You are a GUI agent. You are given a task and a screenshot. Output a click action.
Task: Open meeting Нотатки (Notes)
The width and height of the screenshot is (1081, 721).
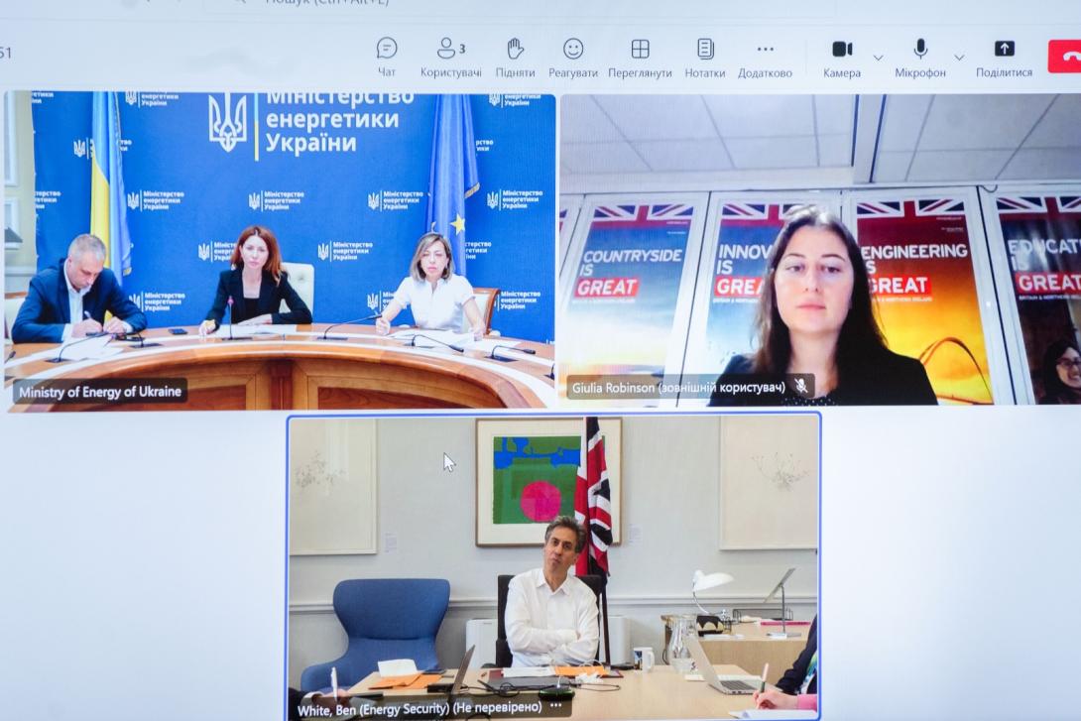704,49
